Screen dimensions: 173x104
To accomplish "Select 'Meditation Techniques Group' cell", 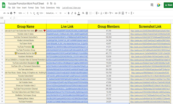I will click(26, 95).
